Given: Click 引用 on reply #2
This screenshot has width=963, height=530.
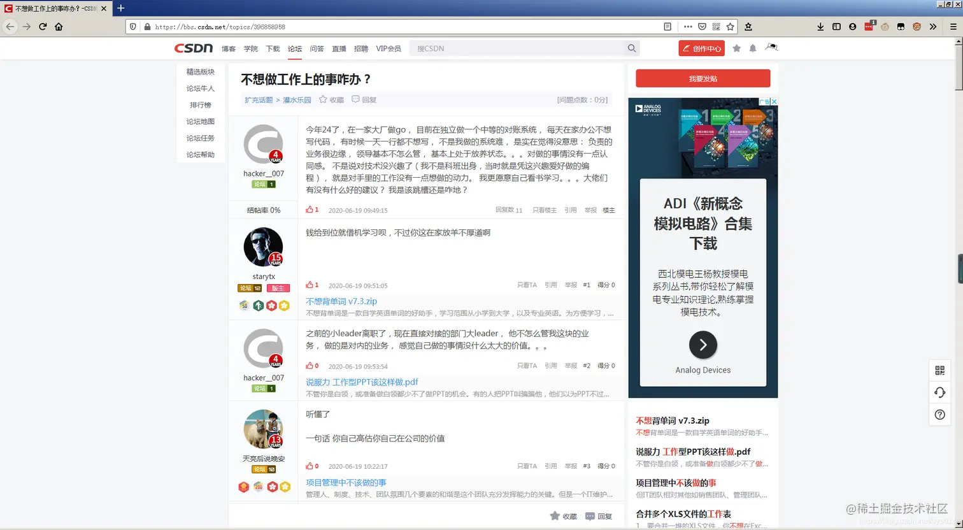Looking at the screenshot, I should click(551, 366).
